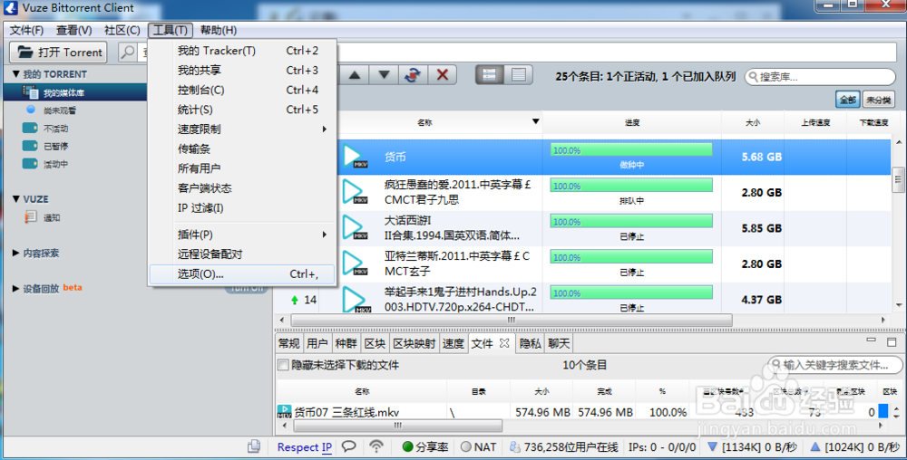Click the magnifier search icon beside the search box
Image resolution: width=907 pixels, height=460 pixels.
(x=127, y=52)
